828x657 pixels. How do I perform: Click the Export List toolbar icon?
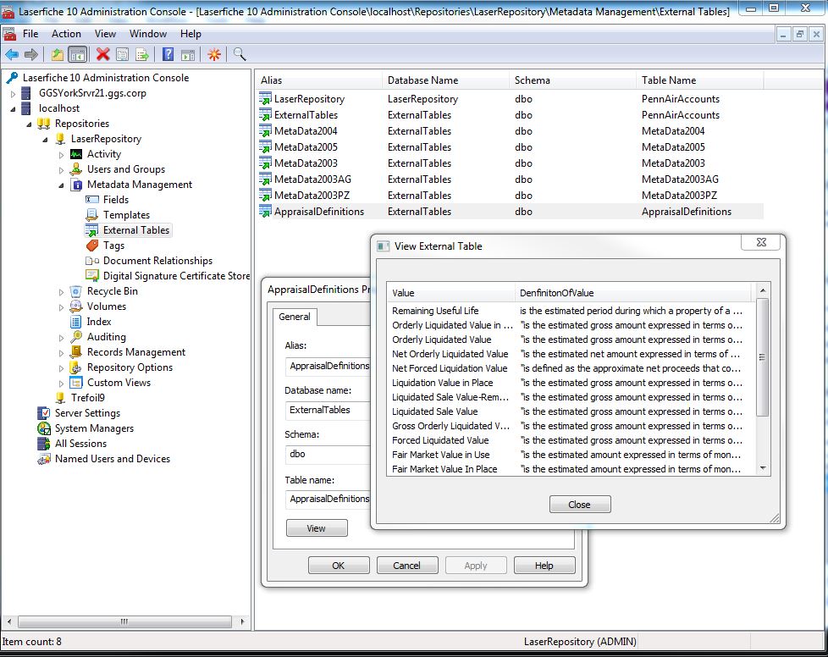[142, 55]
